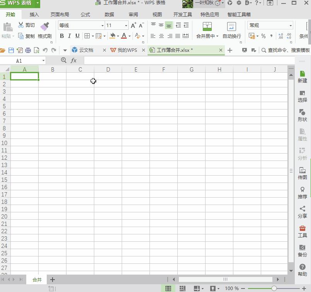
Task: Switch to the 我的WPS document tab
Action: pos(127,50)
